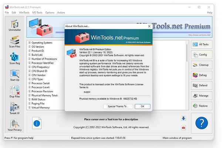222x148 pixels.
Task: Click the blue down arrow icon
Action: tap(184, 118)
